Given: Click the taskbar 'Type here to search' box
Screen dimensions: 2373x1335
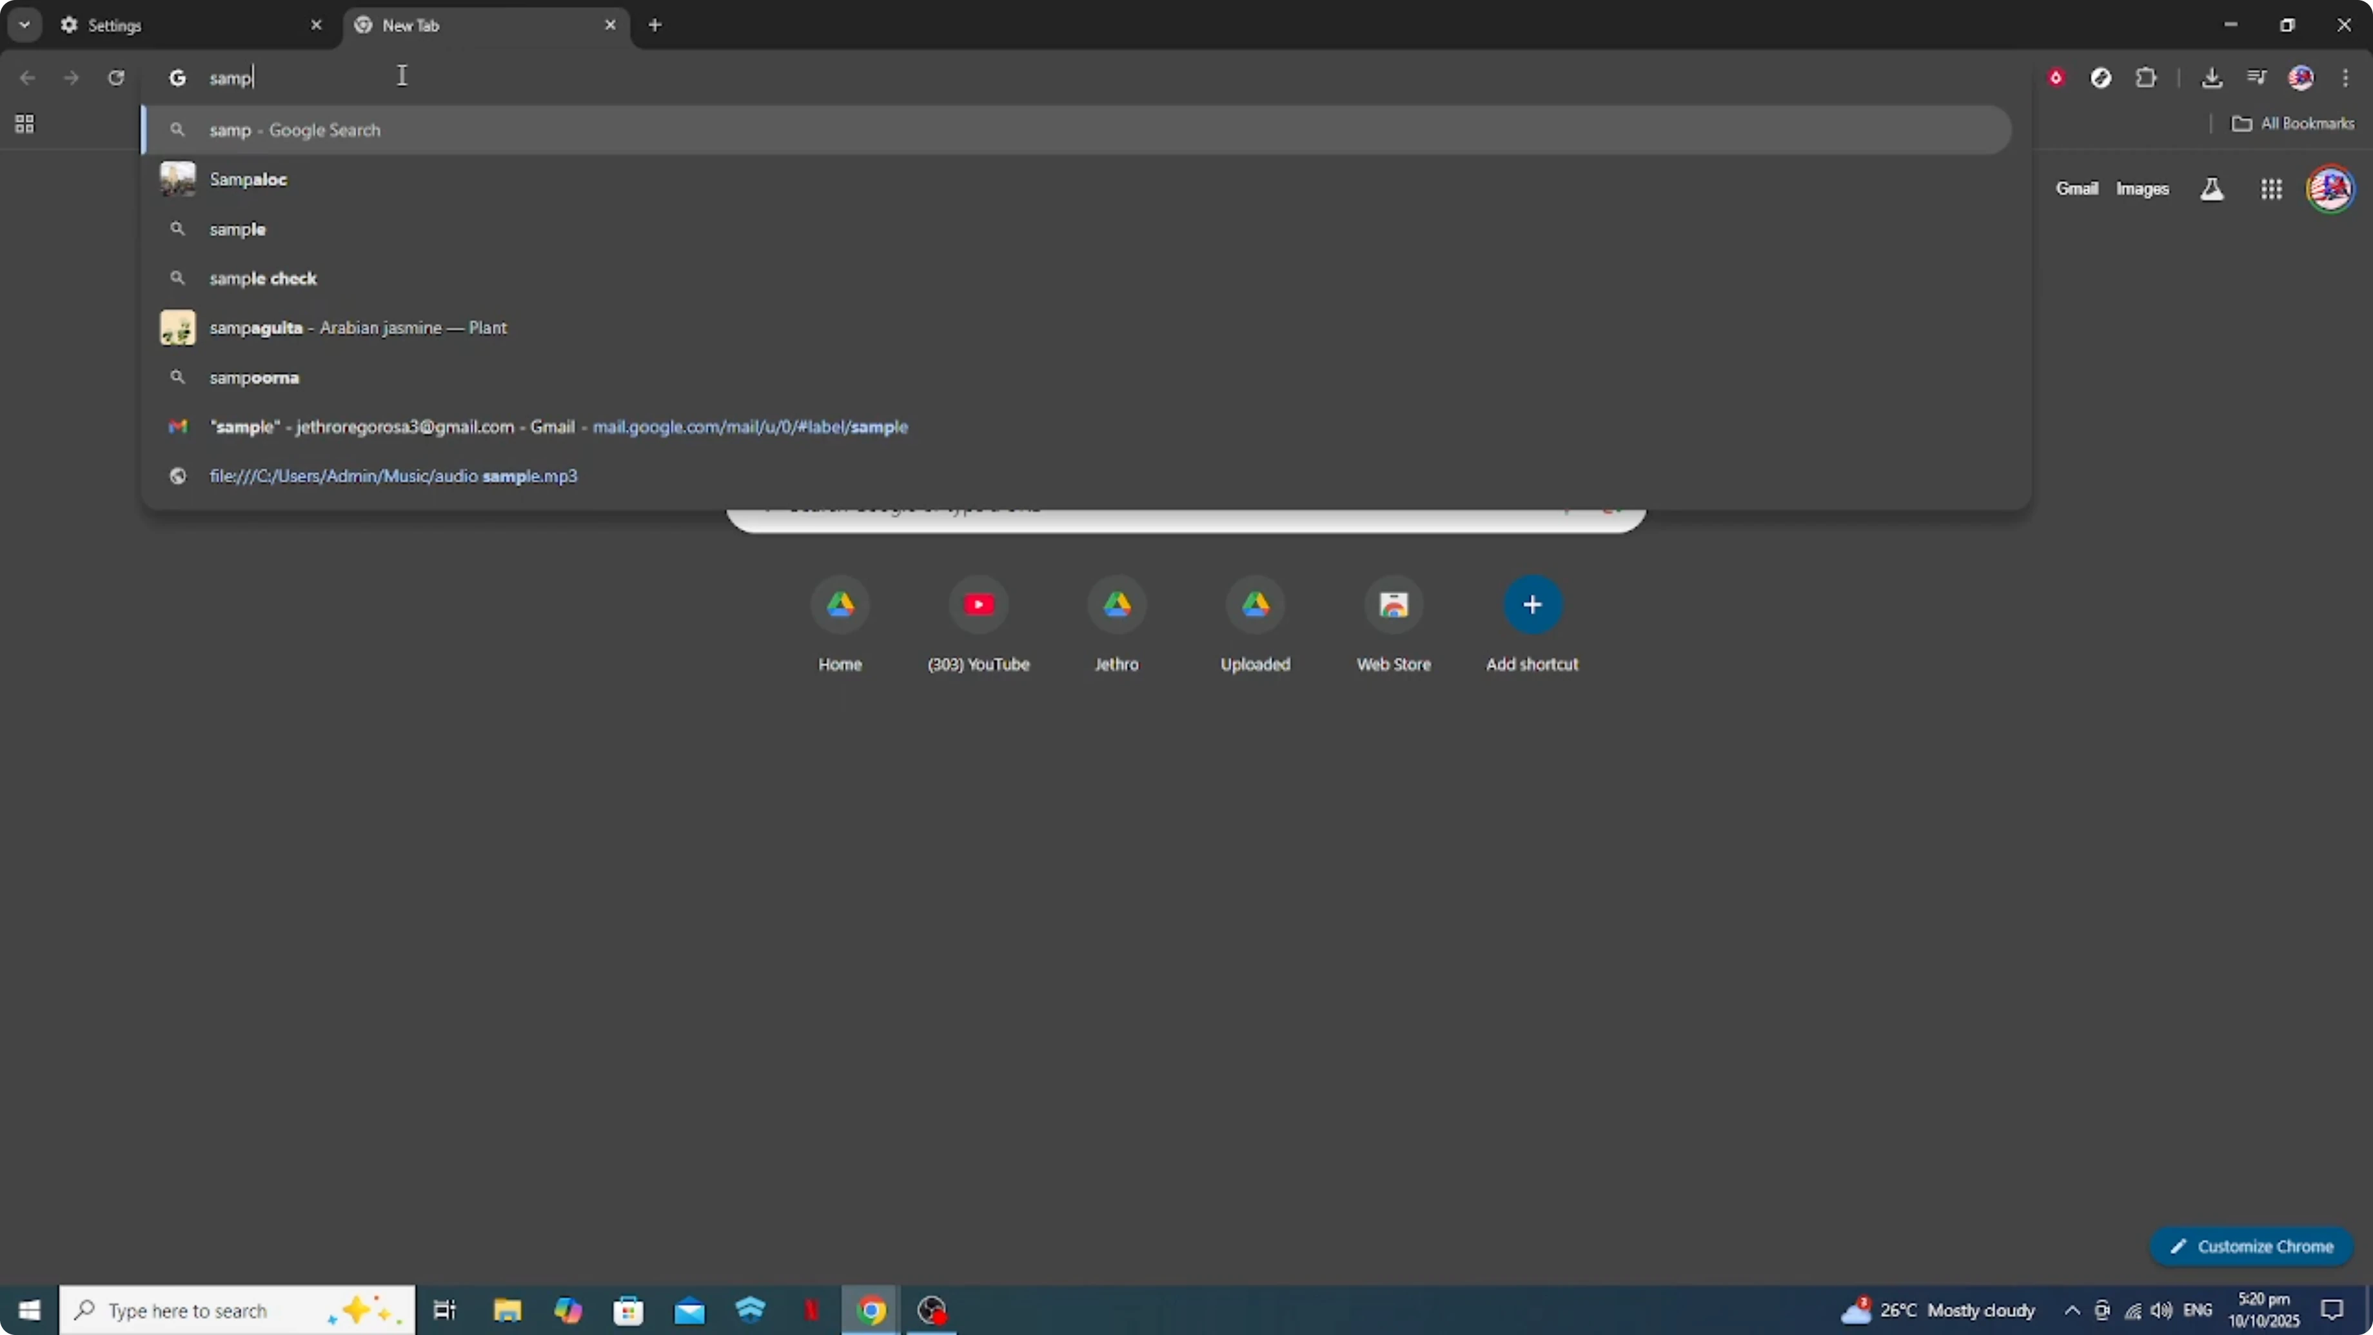Looking at the screenshot, I should coord(237,1310).
